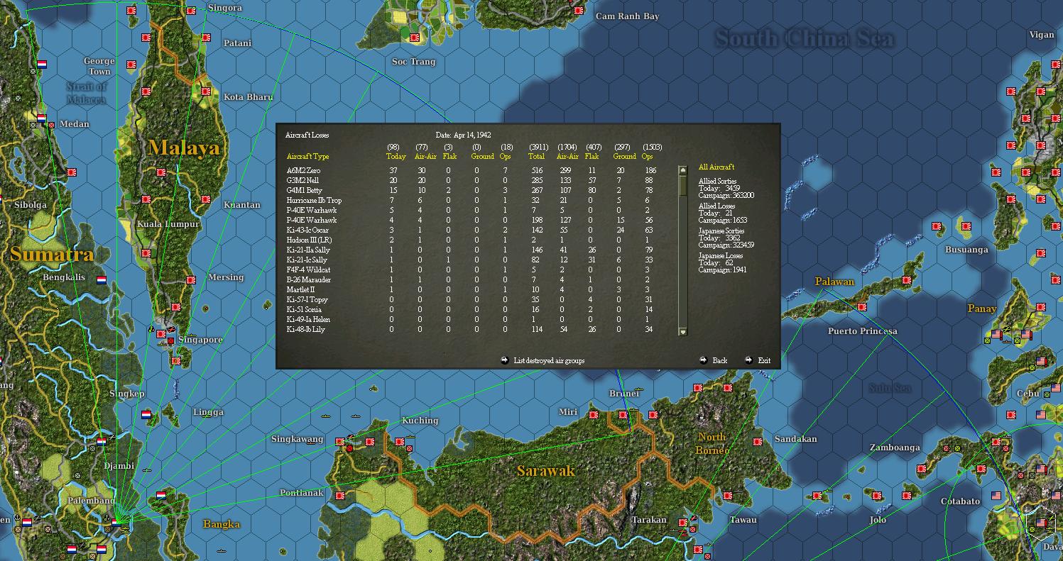Click the Palawan label on the map
1063x561 pixels.
[x=834, y=282]
